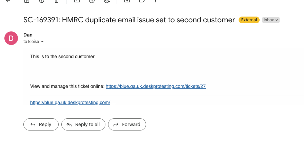Snooze this email with the clock icon
304x142 pixels.
(92, 1)
